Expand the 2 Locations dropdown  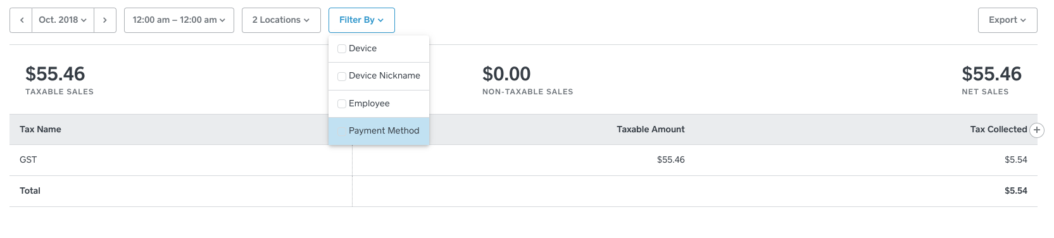click(x=281, y=20)
